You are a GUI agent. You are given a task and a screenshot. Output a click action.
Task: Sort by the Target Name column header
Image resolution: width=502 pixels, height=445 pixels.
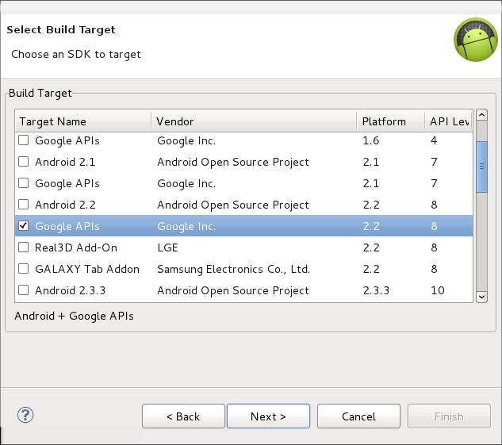point(83,121)
